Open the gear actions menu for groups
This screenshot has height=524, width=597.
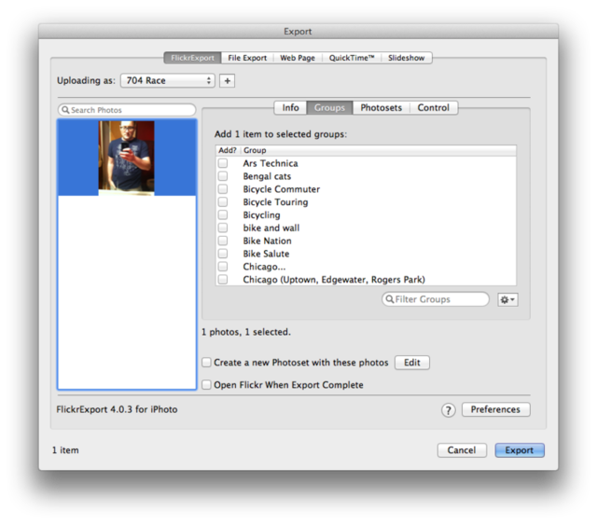coord(507,299)
